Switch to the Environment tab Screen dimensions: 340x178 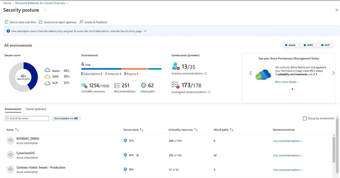(13, 109)
